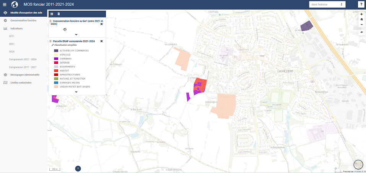Click the round info button on map
The width and height of the screenshot is (366, 173).
click(x=78, y=168)
